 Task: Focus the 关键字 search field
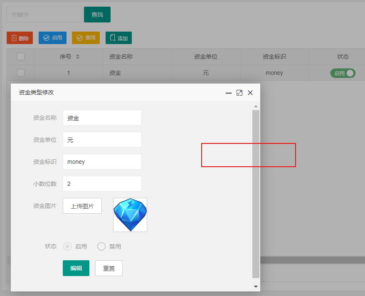(x=44, y=15)
